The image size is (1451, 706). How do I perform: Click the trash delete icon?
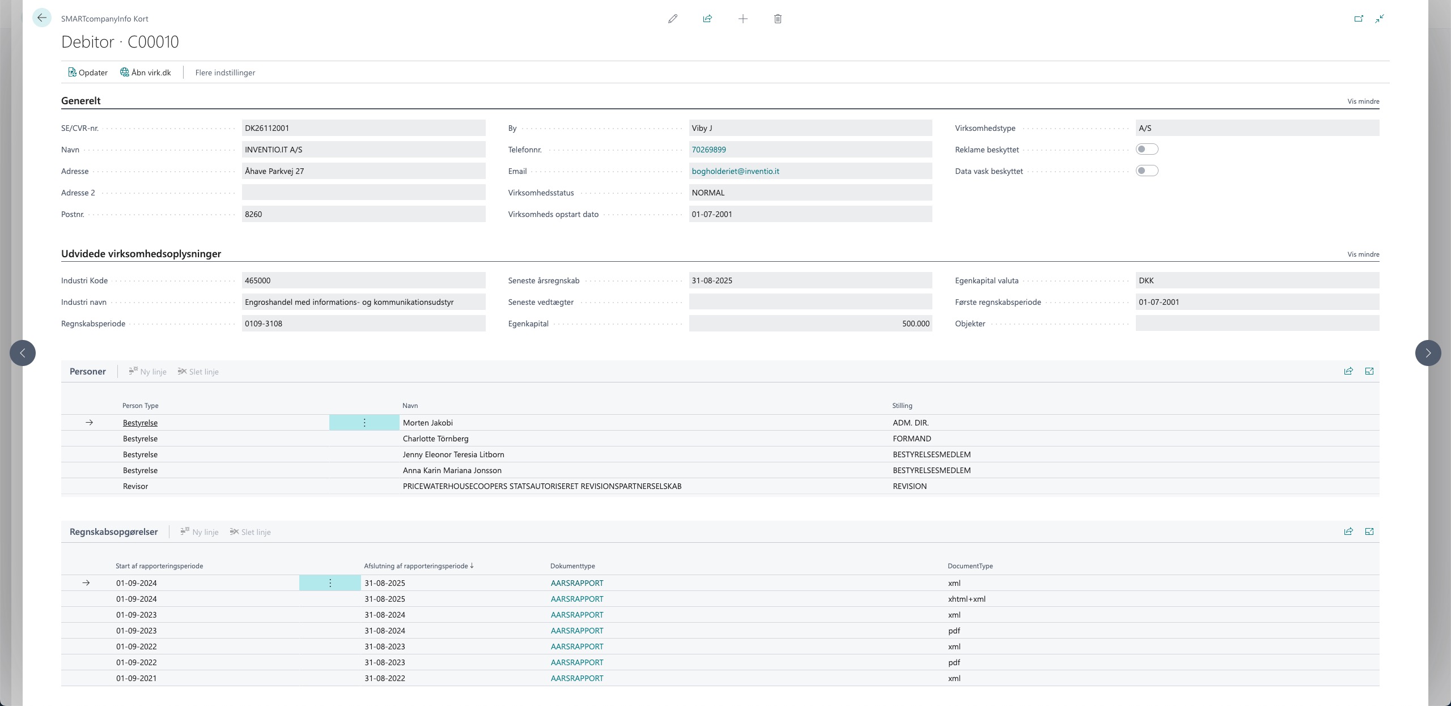pos(778,19)
